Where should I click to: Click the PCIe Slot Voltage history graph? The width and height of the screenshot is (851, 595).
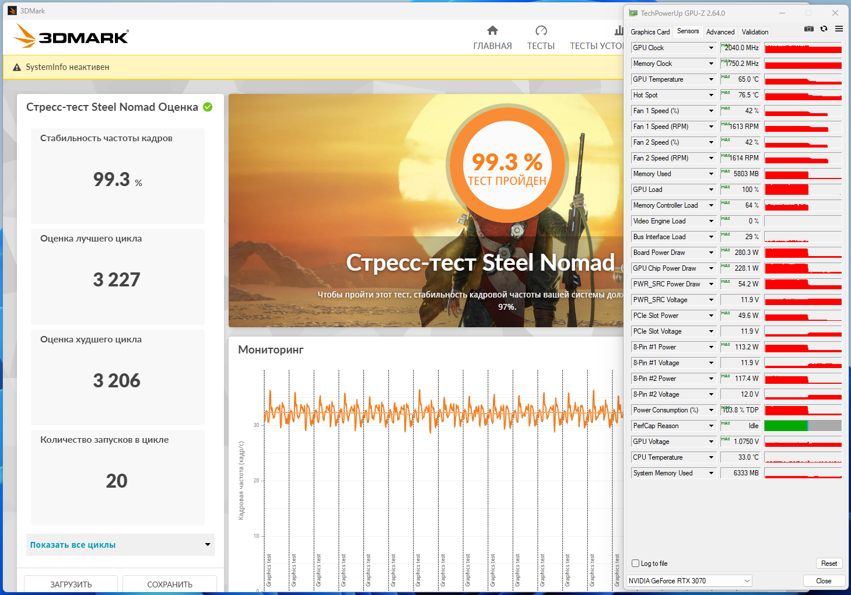click(803, 331)
